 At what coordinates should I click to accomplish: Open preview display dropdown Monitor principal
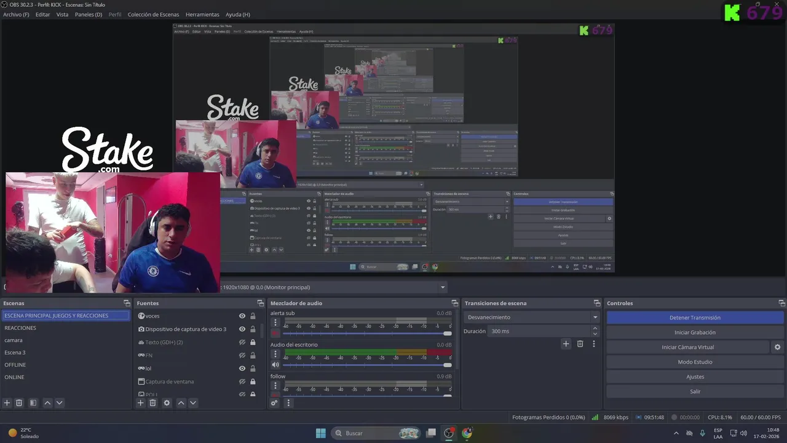coord(442,287)
